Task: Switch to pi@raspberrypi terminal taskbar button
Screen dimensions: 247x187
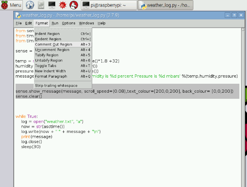Action: pos(109,5)
